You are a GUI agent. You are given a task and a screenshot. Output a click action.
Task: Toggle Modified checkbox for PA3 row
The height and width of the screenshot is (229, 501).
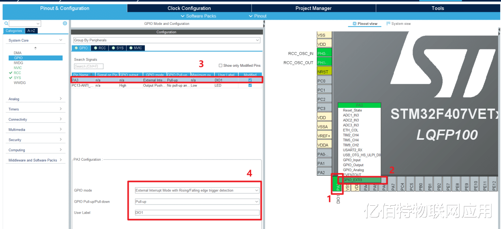pos(250,80)
